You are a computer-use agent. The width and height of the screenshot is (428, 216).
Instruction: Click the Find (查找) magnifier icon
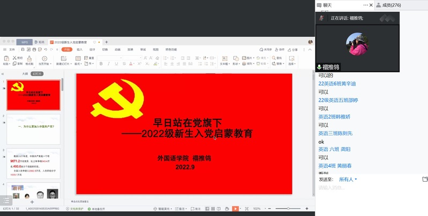pyautogui.click(x=274, y=58)
